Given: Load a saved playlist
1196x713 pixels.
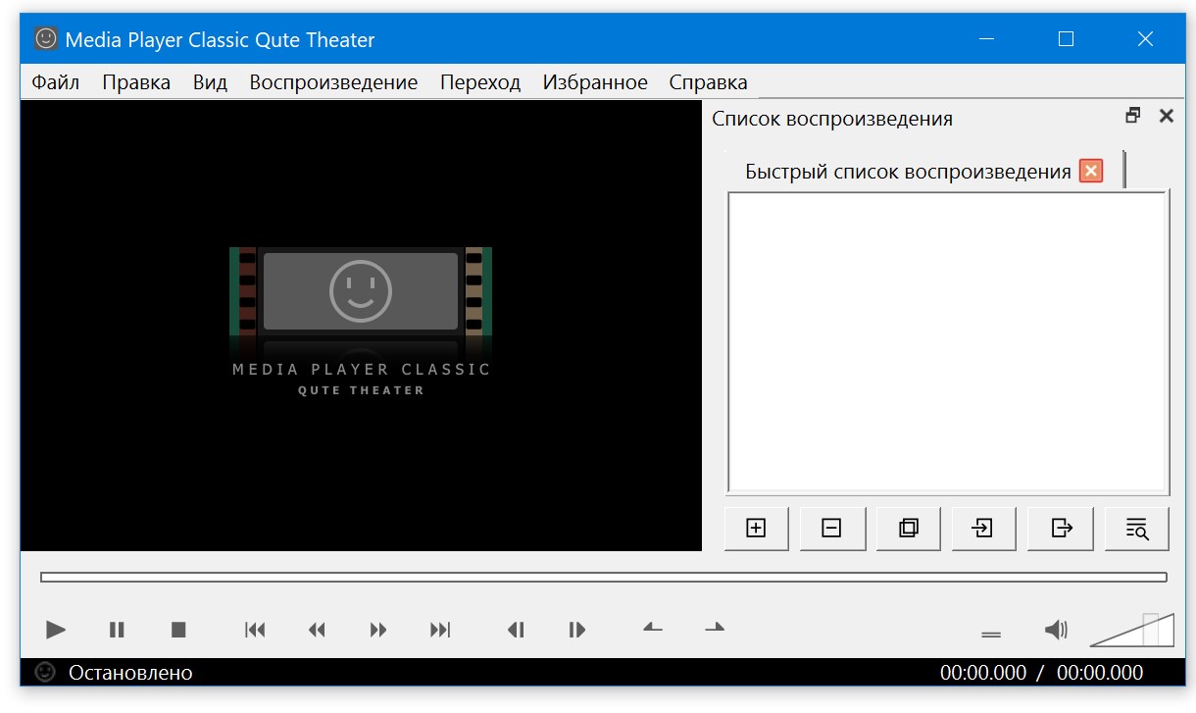Looking at the screenshot, I should [x=983, y=528].
